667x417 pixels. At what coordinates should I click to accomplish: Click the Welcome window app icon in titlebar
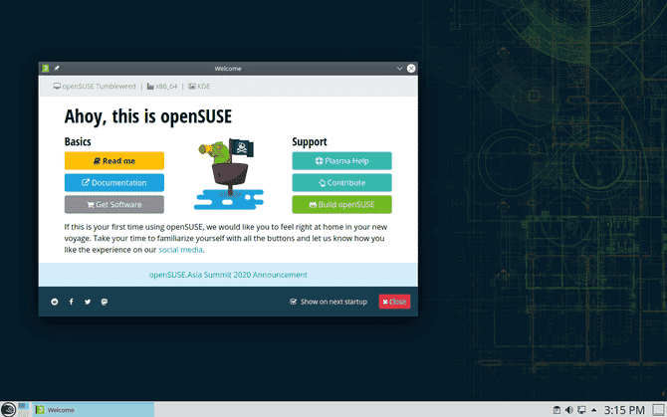pos(46,69)
